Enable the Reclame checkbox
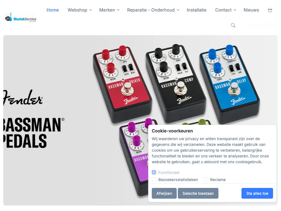 click(206, 179)
